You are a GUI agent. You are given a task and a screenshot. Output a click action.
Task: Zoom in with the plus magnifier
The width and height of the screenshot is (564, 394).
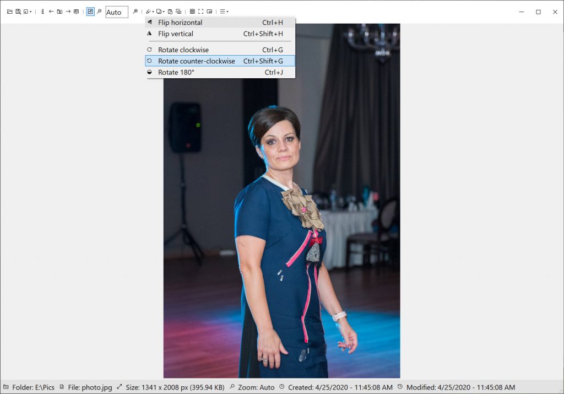pos(135,12)
